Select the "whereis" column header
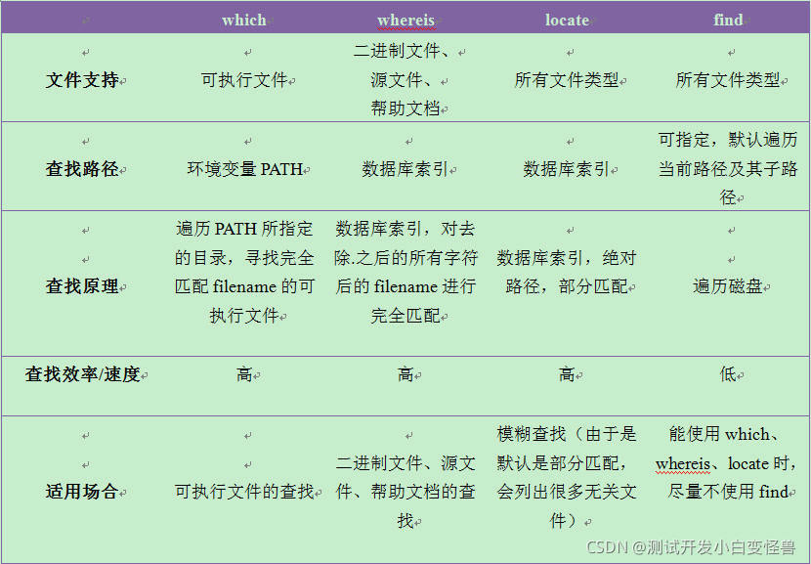Viewport: 811px width, 564px height. (x=405, y=18)
